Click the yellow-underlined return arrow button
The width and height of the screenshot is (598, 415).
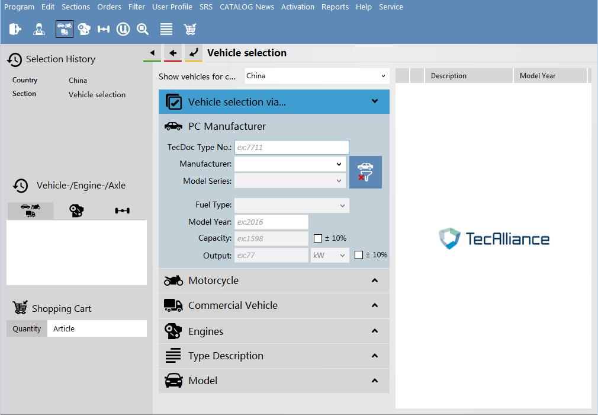tap(194, 53)
